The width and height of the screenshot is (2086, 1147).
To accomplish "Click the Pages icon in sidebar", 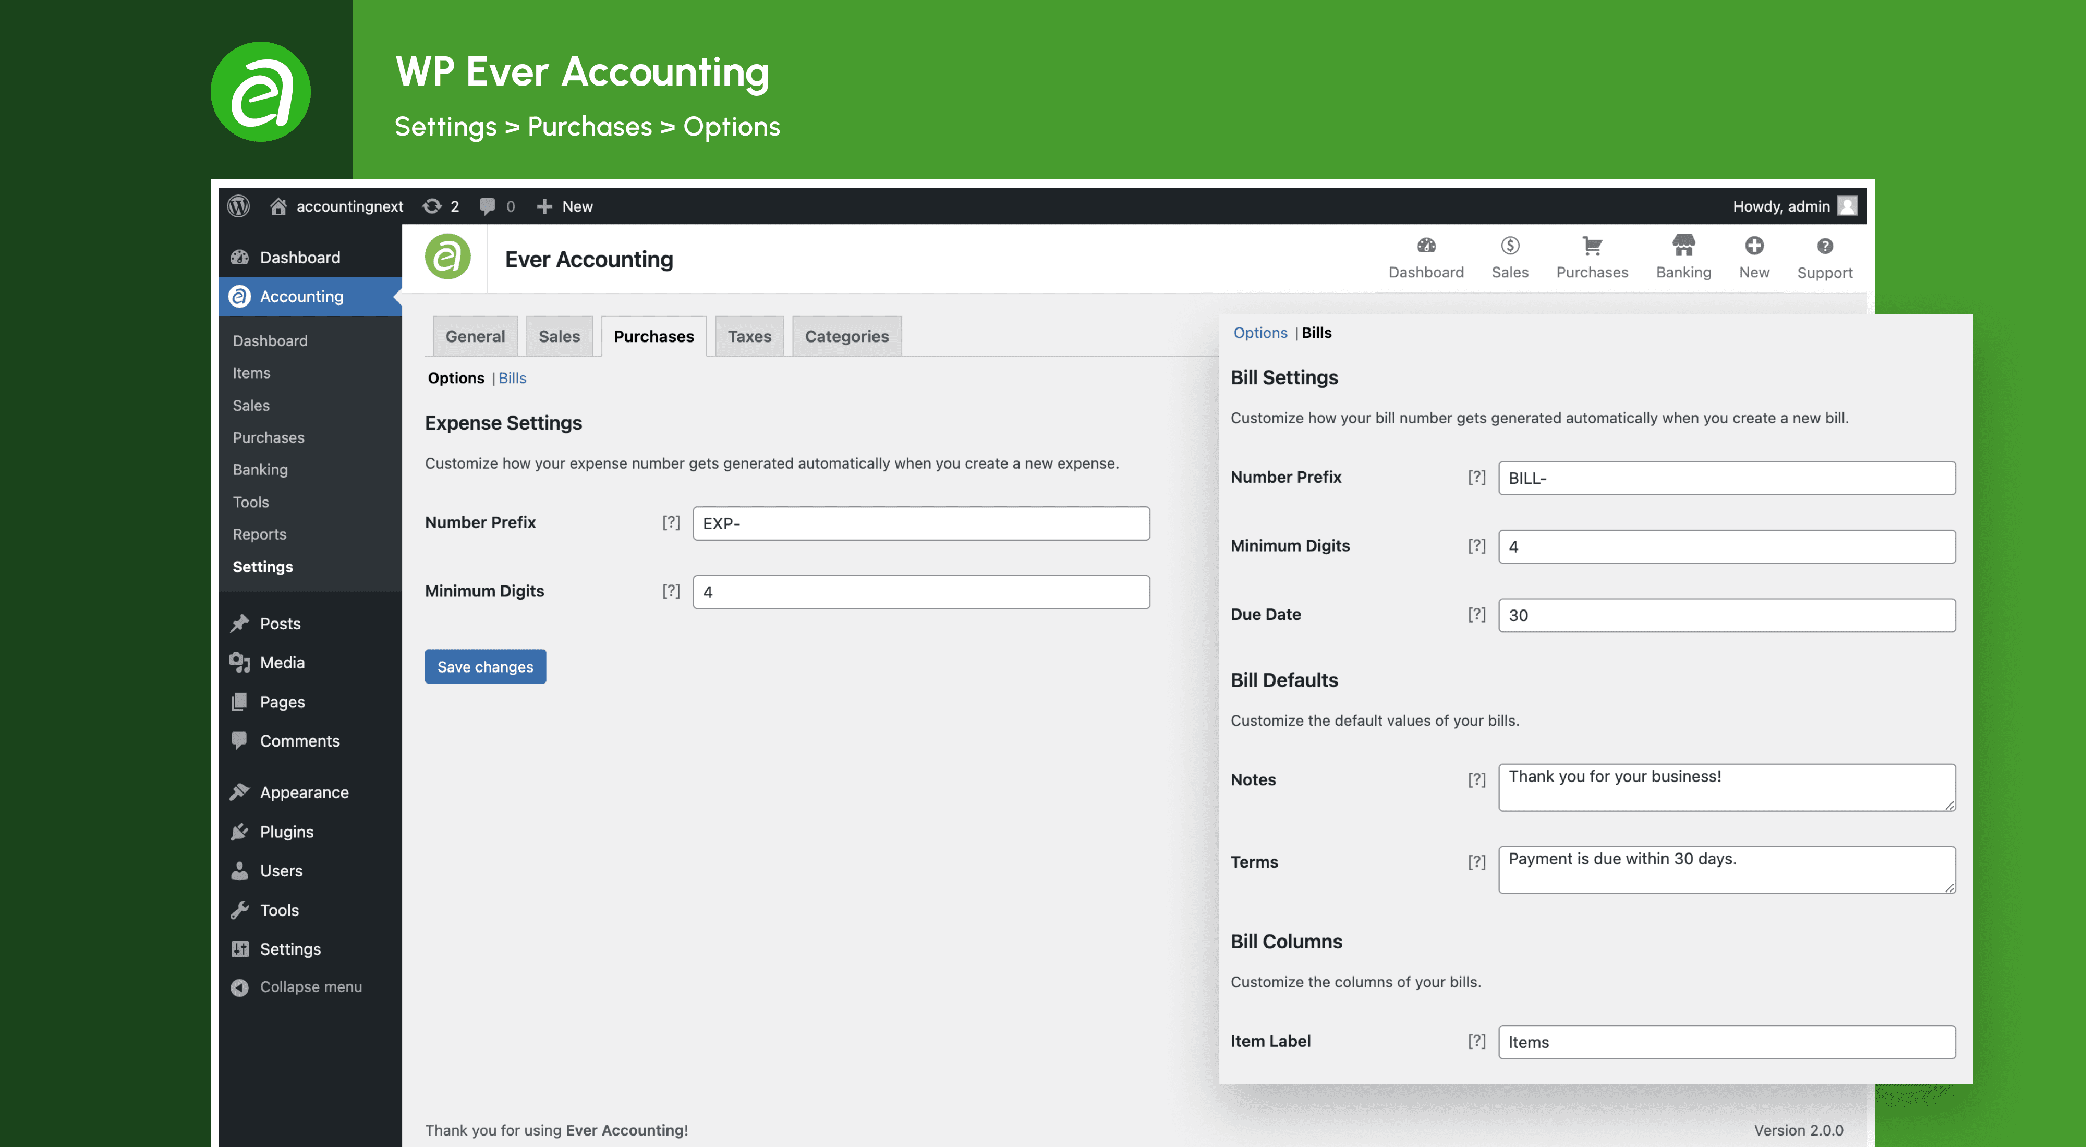I will (240, 702).
